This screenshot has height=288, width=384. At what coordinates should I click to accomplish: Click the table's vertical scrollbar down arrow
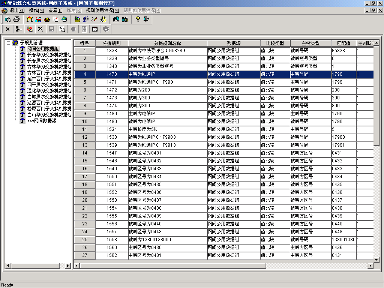coord(377,259)
